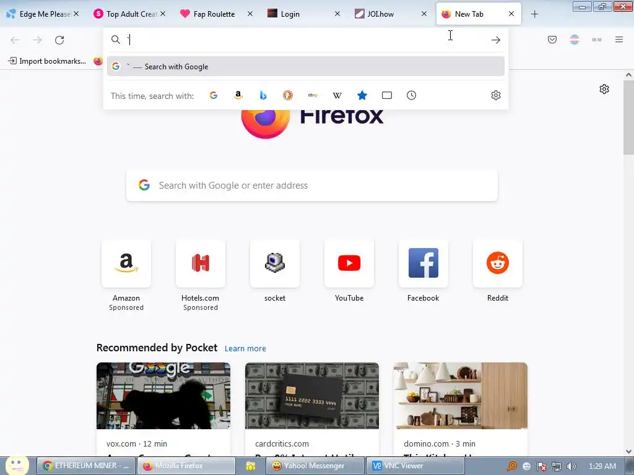The image size is (634, 475).
Task: Open a new tab with plus button
Action: point(534,14)
